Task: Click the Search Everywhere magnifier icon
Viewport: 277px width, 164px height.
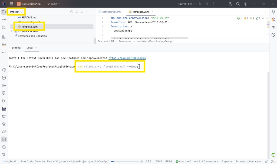Action: [x=238, y=4]
